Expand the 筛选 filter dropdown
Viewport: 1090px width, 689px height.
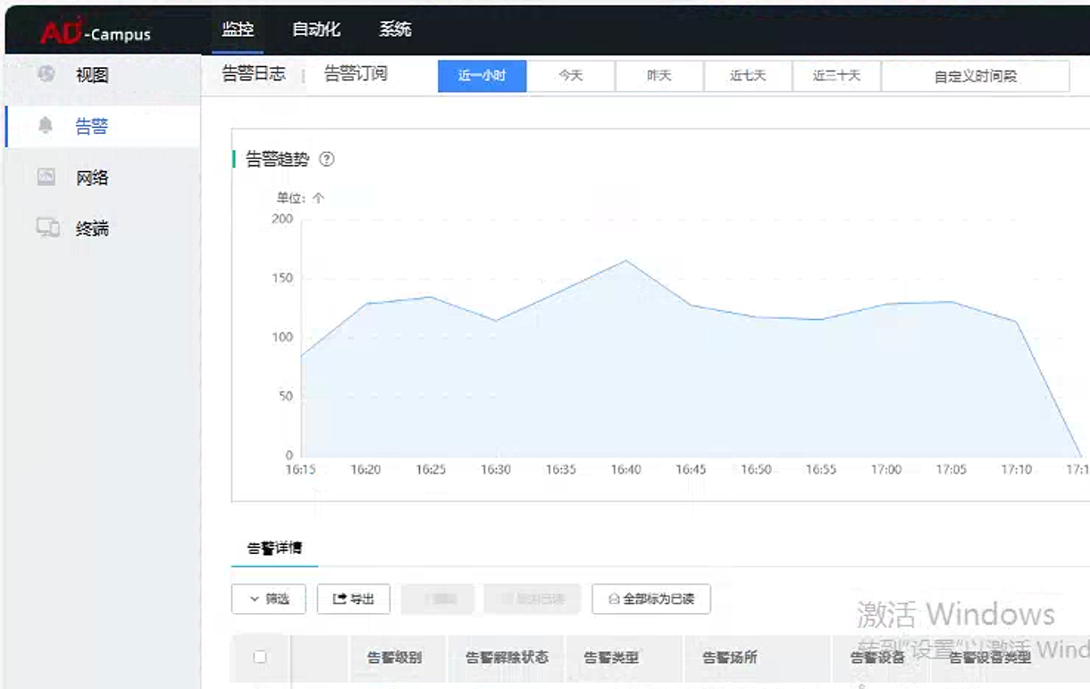[x=269, y=599]
